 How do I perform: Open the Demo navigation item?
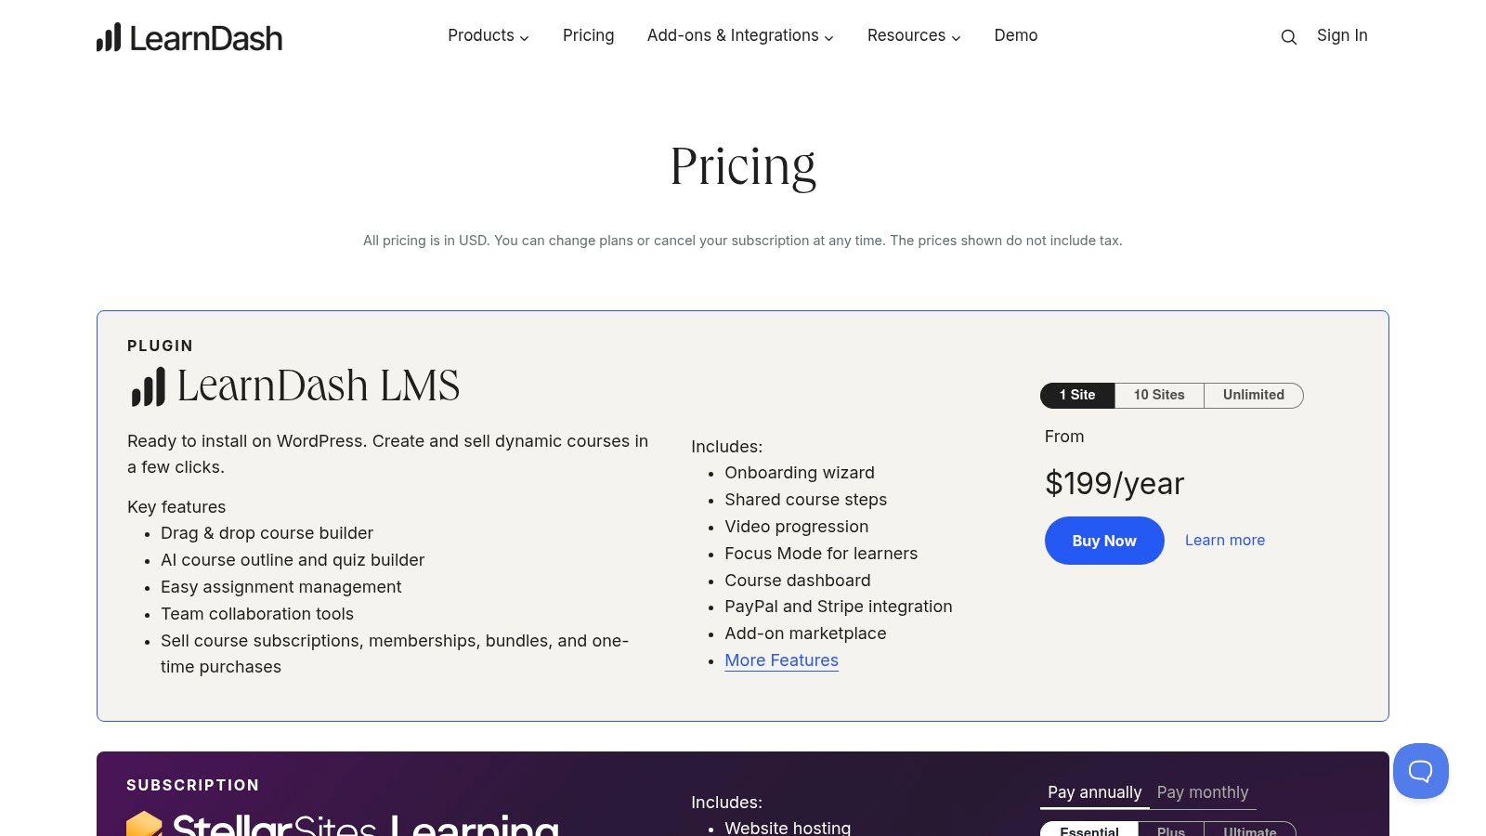[1016, 35]
